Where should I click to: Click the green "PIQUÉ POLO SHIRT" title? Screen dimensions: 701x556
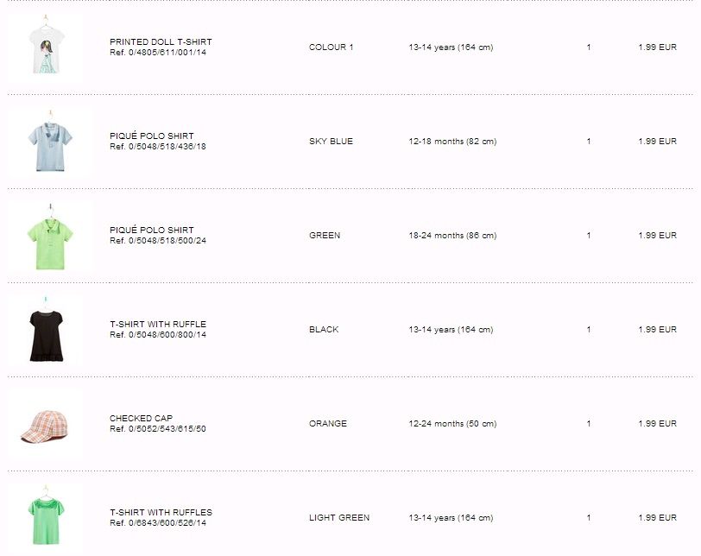[x=151, y=231]
